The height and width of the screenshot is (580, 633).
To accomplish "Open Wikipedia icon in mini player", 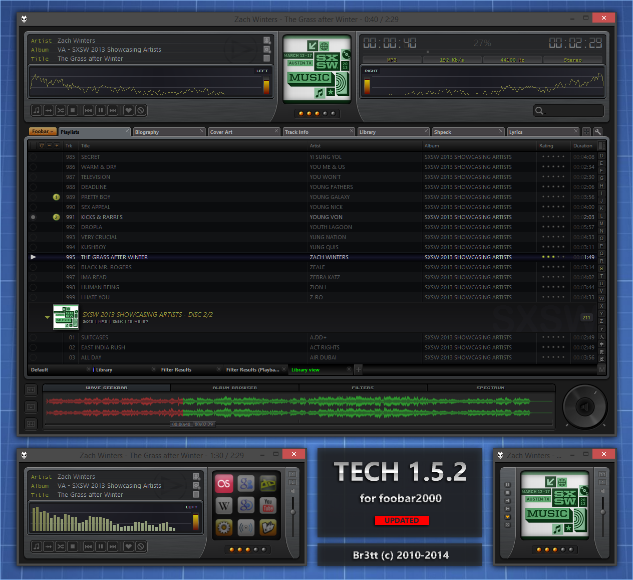I will click(x=224, y=505).
